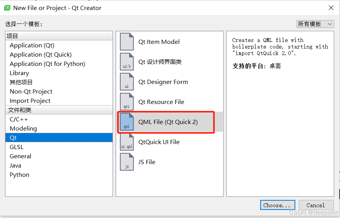Close the New File or Project dialog
Screen dimensions: 340x218
click(x=331, y=8)
